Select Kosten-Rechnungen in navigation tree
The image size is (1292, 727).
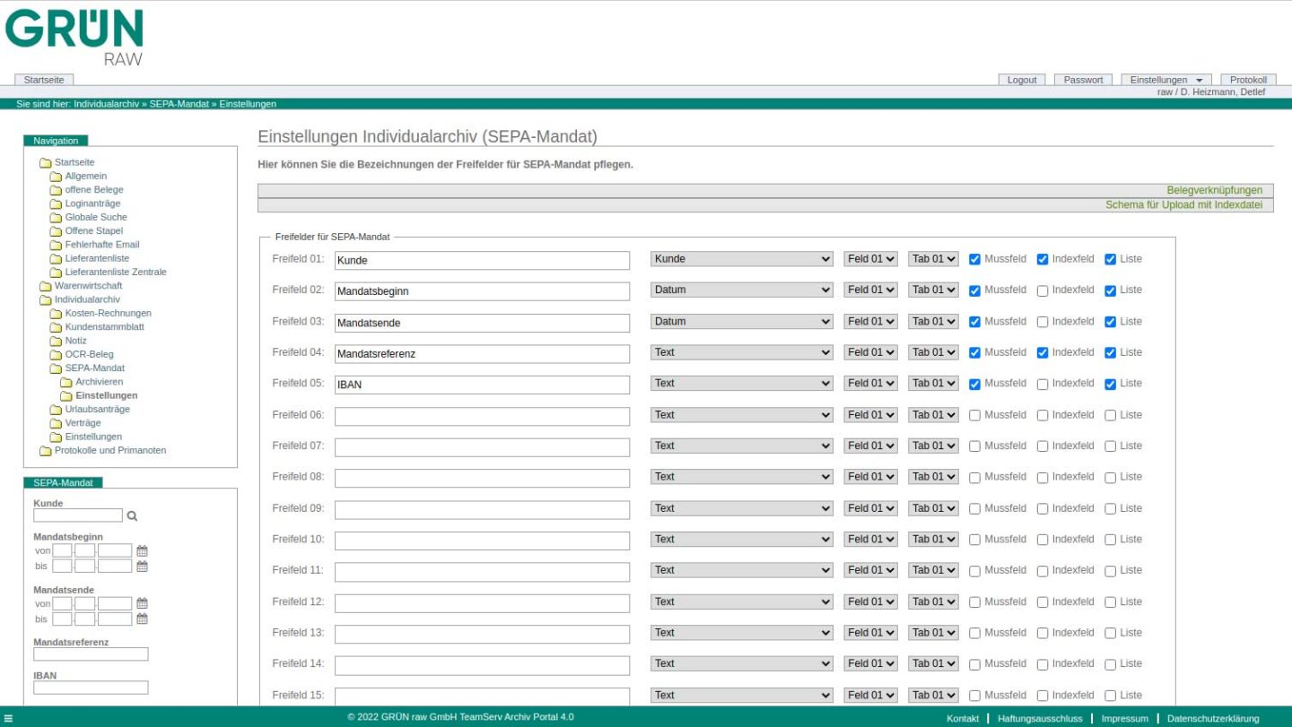point(108,314)
